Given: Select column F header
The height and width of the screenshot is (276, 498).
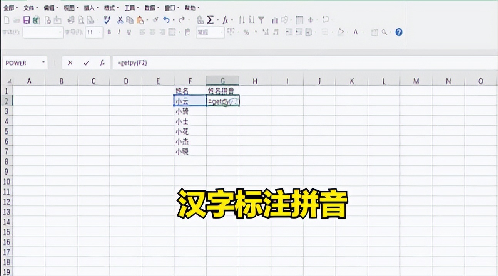Looking at the screenshot, I should [x=190, y=81].
